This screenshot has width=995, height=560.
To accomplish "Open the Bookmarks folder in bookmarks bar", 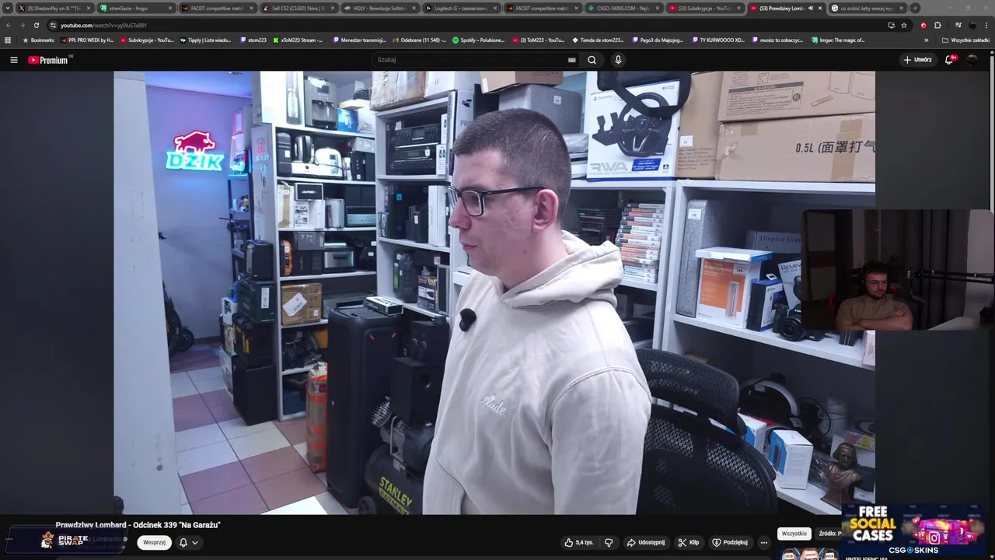I will (x=38, y=40).
